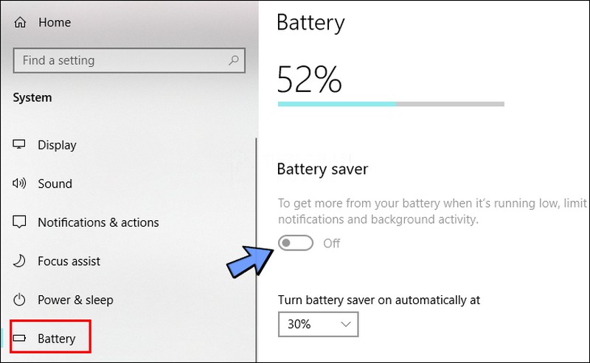Click the sidebar vertical scrollbar
The image size is (590, 363).
(x=255, y=243)
